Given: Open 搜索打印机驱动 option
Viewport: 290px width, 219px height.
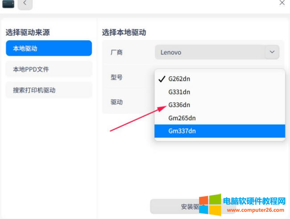Looking at the screenshot, I should click(49, 90).
